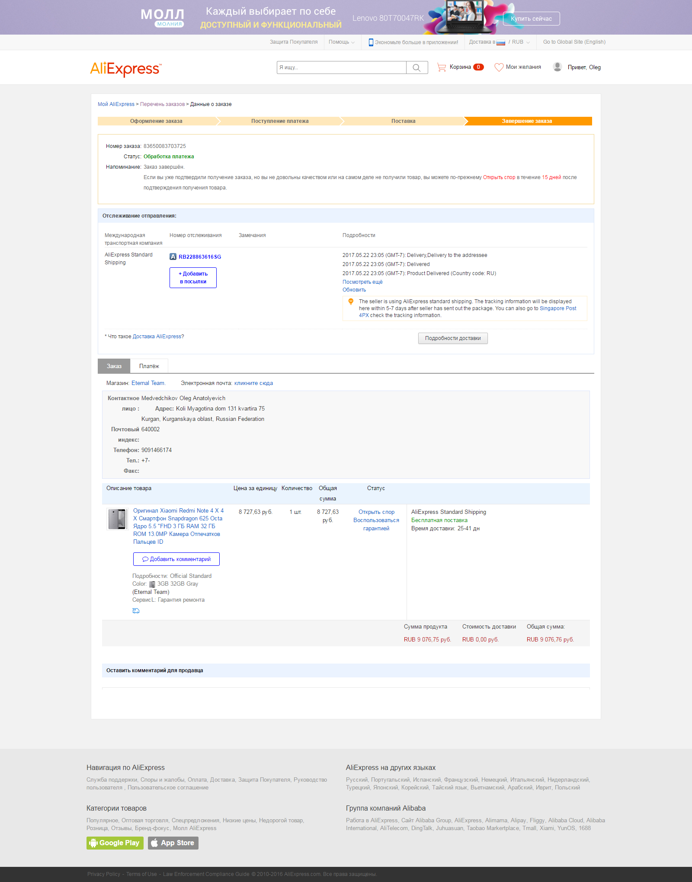The image size is (692, 882).
Task: Open Law Enforcement Compliance Guide link
Action: click(x=206, y=874)
